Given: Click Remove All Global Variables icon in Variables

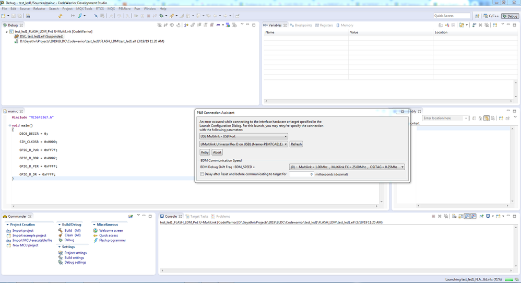Looking at the screenshot, I should coord(487,25).
